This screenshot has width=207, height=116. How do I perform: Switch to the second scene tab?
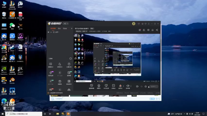pyautogui.click(x=59, y=29)
